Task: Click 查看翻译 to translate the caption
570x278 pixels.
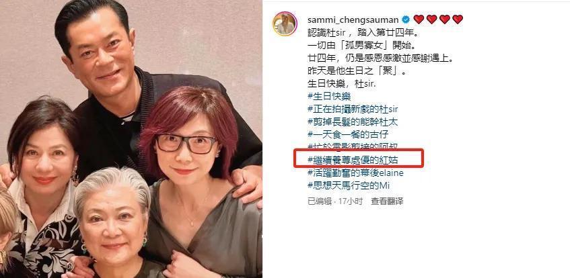Action: (x=387, y=201)
